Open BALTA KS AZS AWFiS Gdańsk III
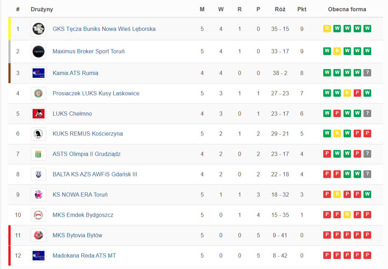Image resolution: width=388 pixels, height=269 pixels. [95, 174]
